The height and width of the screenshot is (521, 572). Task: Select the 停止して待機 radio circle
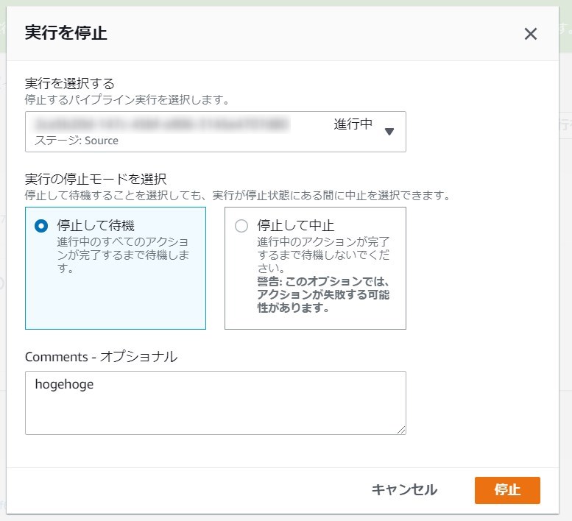pyautogui.click(x=41, y=226)
